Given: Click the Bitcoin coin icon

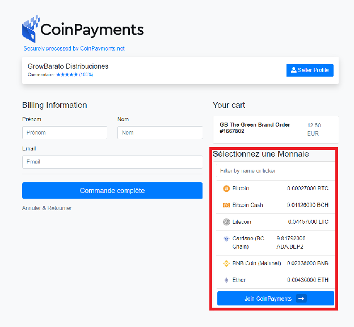Looking at the screenshot, I should pyautogui.click(x=226, y=188).
